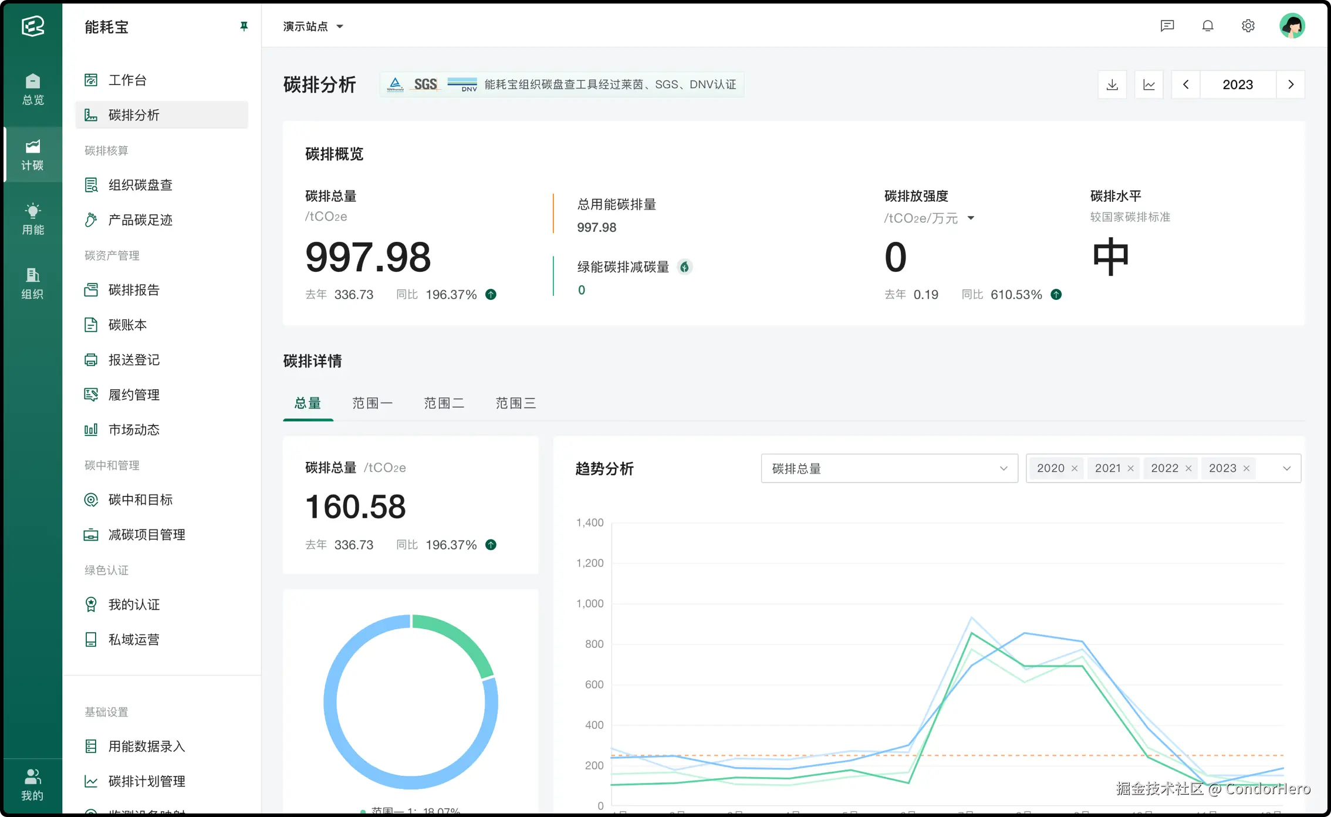Open 组织碳盘查 menu item
1331x817 pixels.
tap(162, 185)
